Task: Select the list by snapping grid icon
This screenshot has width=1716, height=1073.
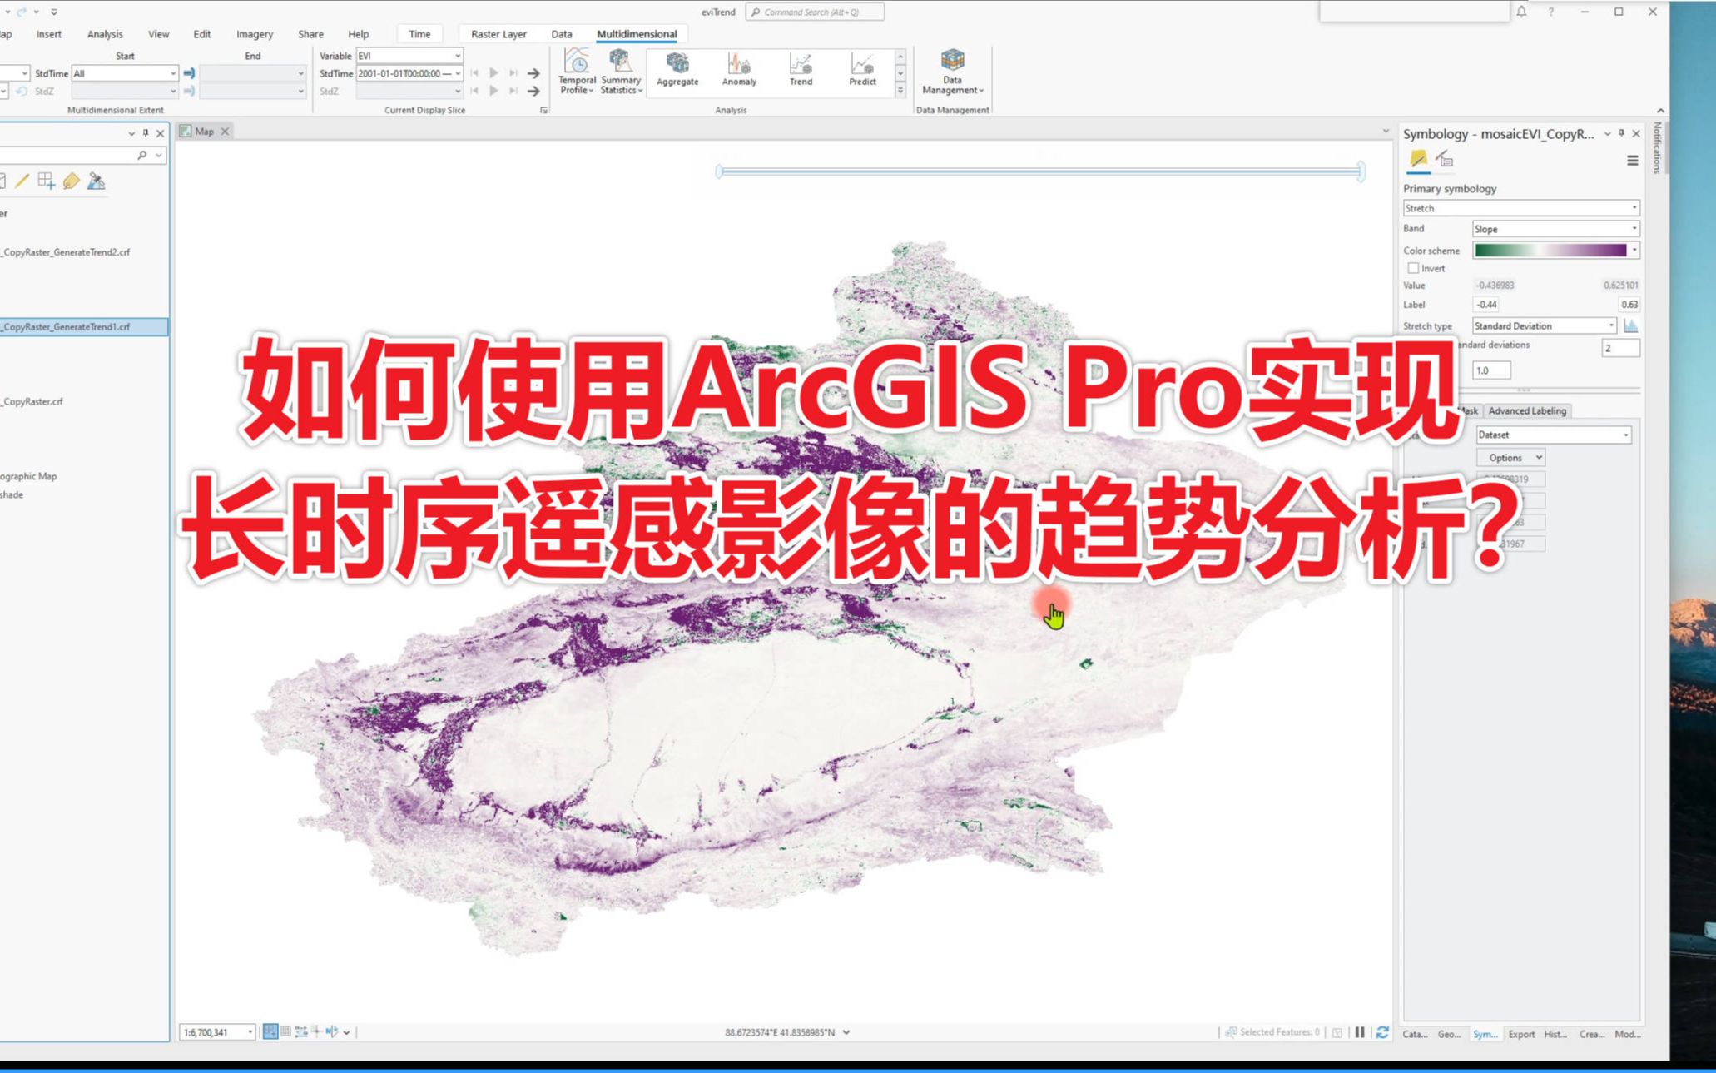Action: coord(46,181)
